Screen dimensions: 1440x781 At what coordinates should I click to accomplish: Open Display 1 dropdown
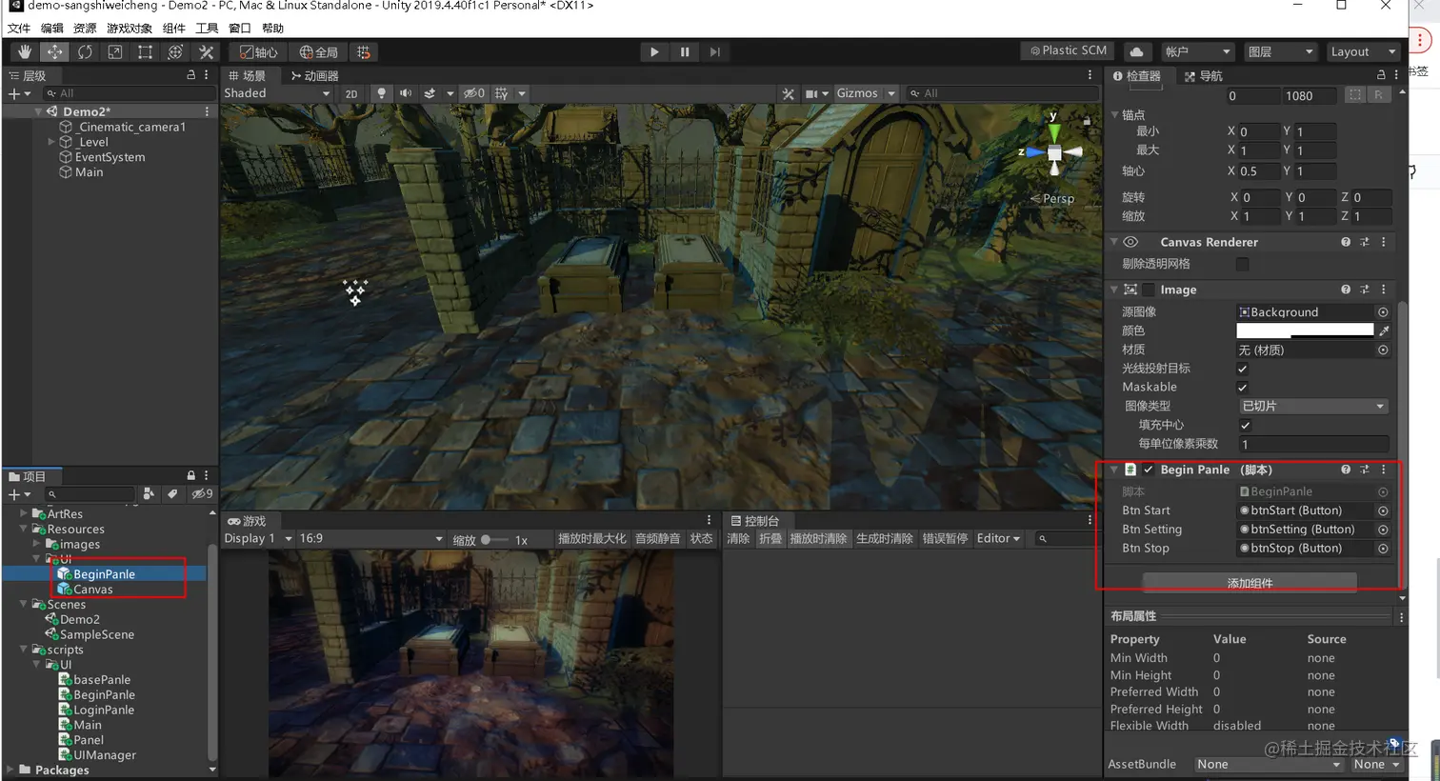[258, 539]
